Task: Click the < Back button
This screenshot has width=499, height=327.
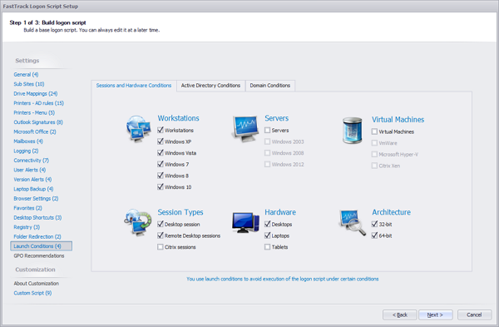Action: (400, 315)
